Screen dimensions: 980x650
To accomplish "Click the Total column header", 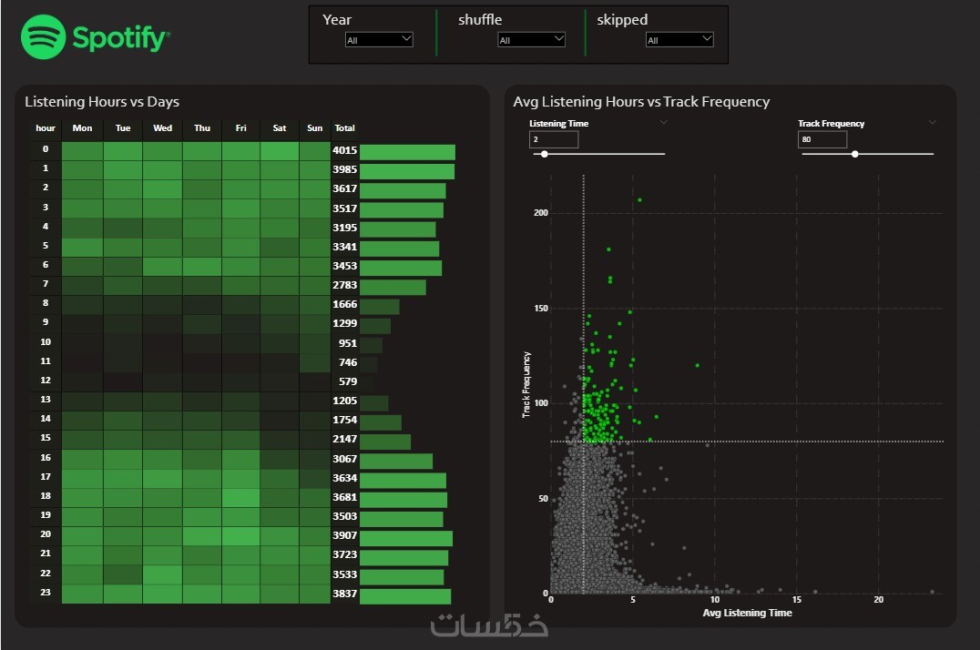I will (x=344, y=128).
